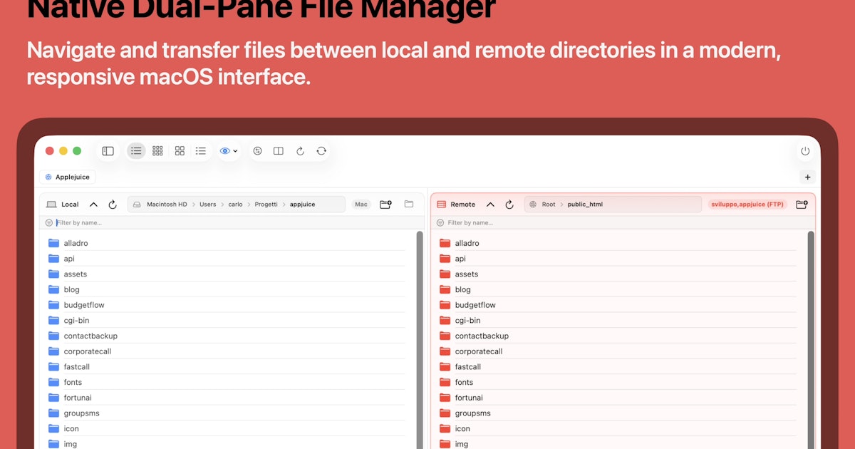Click the Remote pane server label
The image size is (855, 449).
click(x=456, y=205)
